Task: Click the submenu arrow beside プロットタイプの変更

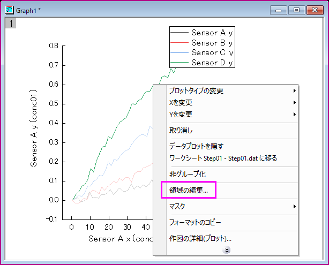Action: 294,90
